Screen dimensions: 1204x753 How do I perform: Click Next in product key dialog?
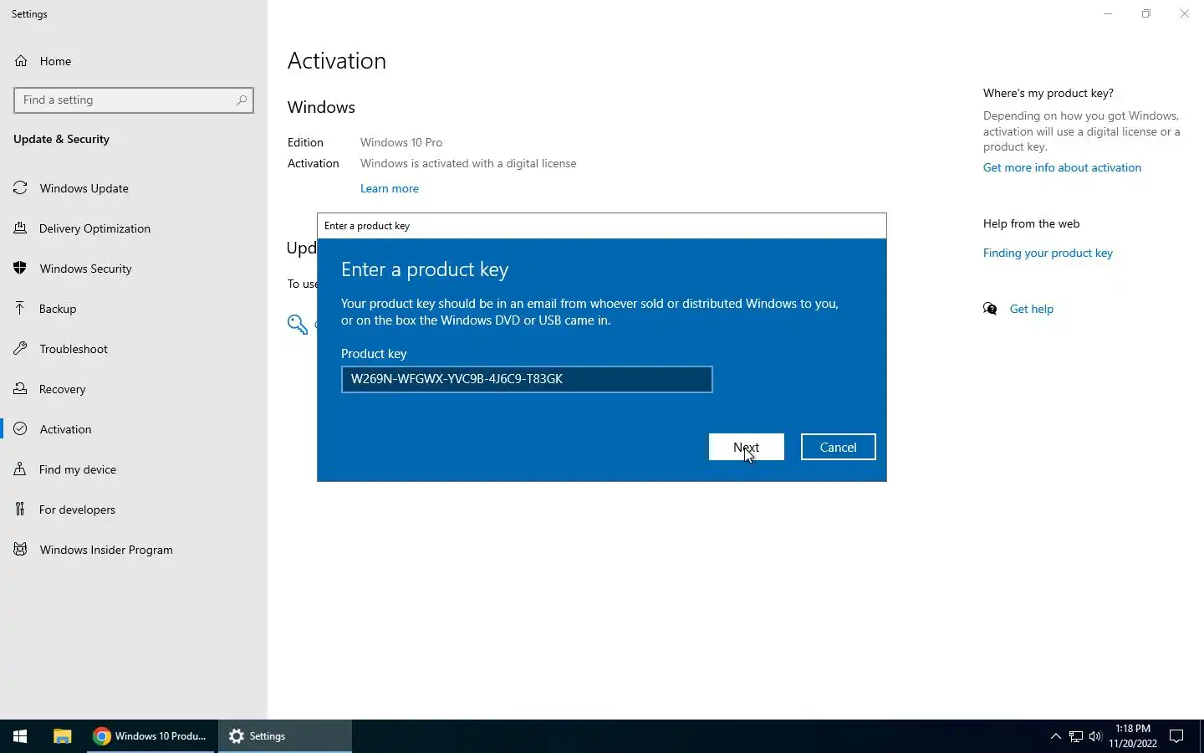(747, 447)
